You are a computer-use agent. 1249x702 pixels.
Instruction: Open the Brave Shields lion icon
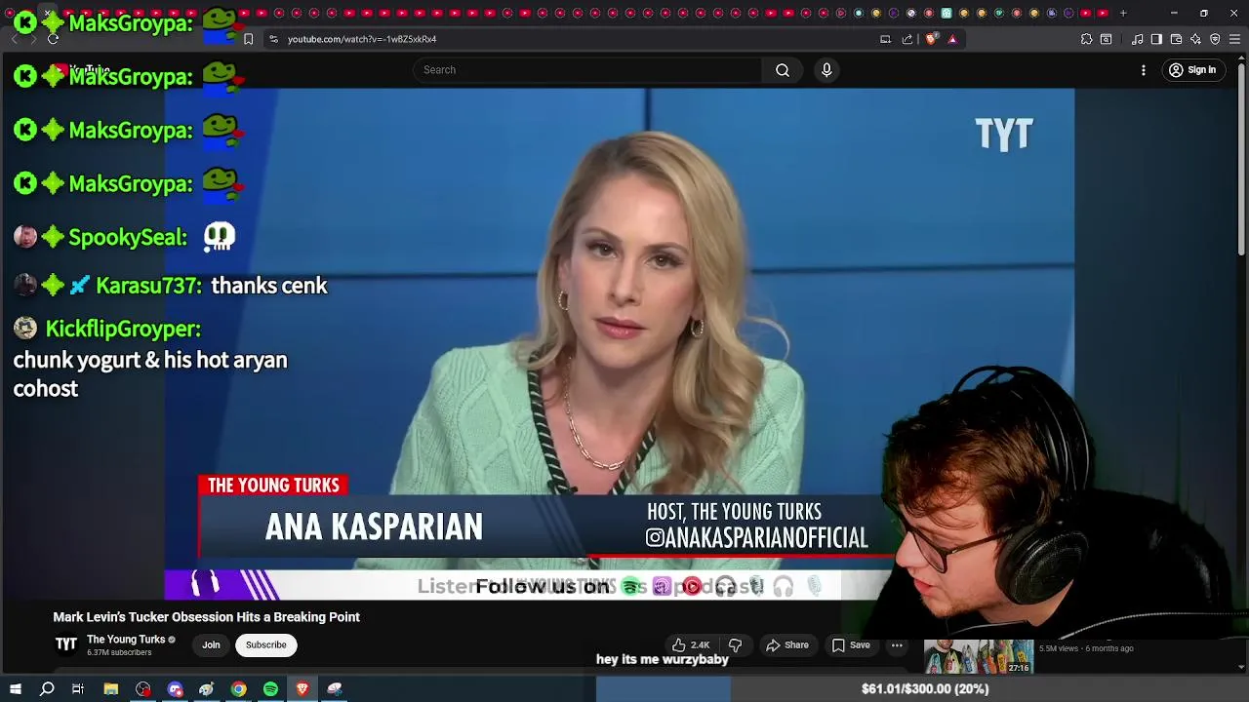click(931, 39)
